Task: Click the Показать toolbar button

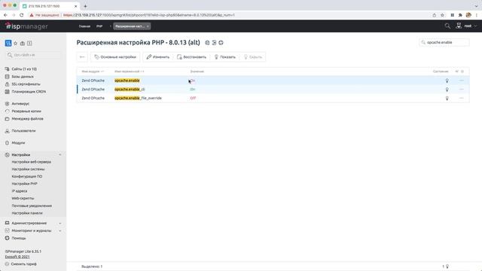Action: pos(225,57)
